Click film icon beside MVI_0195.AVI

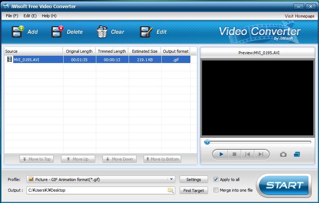point(9,59)
